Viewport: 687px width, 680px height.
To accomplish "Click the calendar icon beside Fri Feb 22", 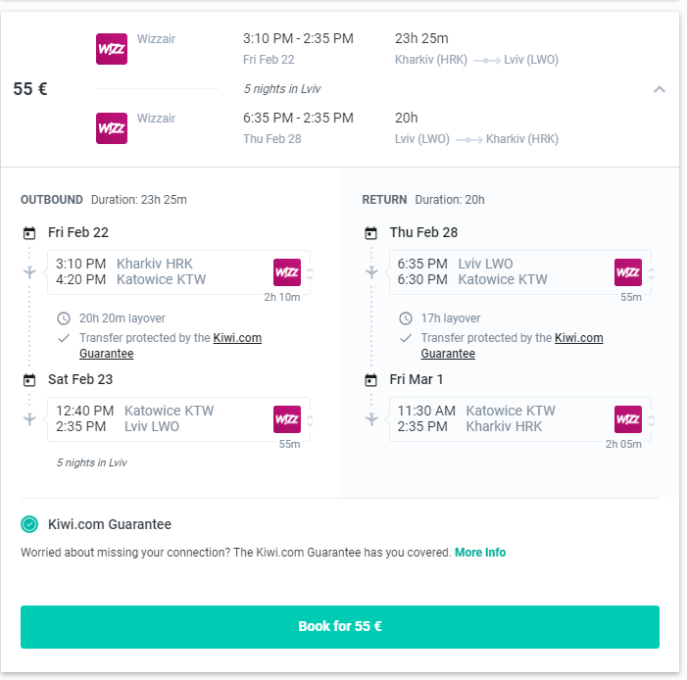I will coord(29,233).
